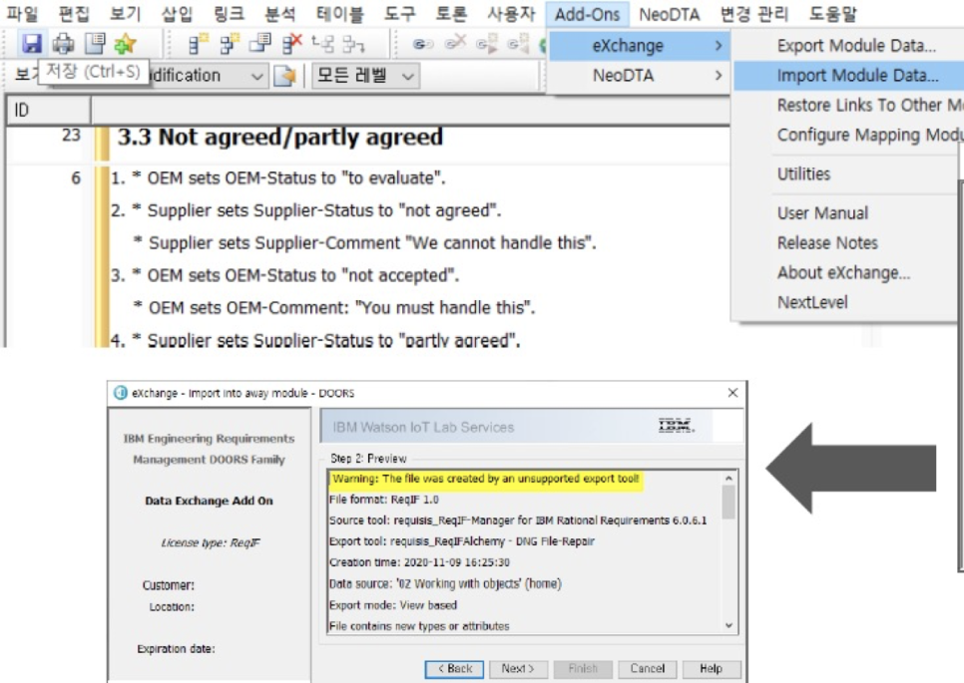Viewport: 964px width, 683px height.
Task: Select 'About eXchange...' menu entry
Action: (x=843, y=273)
